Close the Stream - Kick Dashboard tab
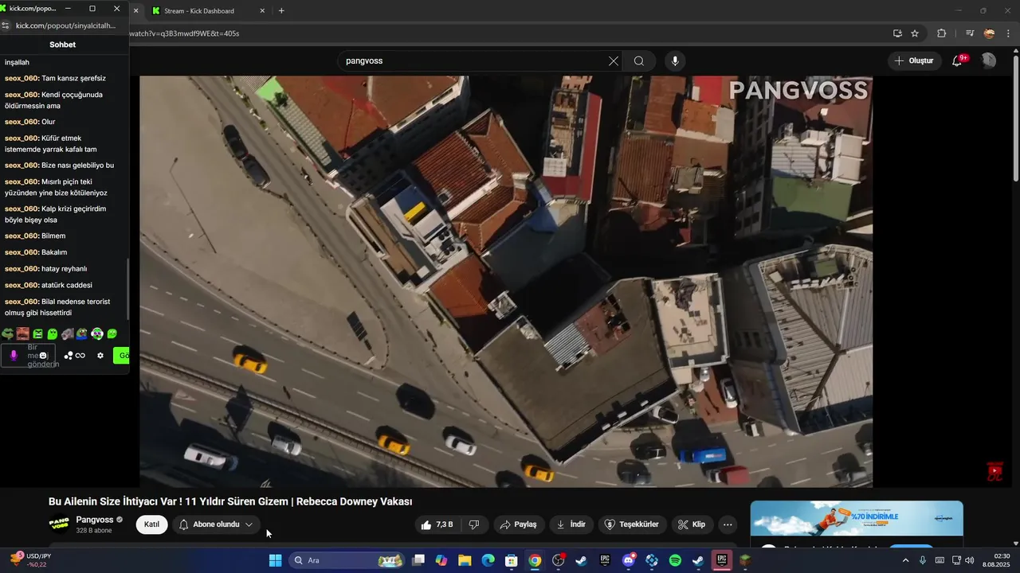Viewport: 1020px width, 573px height. coord(263,11)
